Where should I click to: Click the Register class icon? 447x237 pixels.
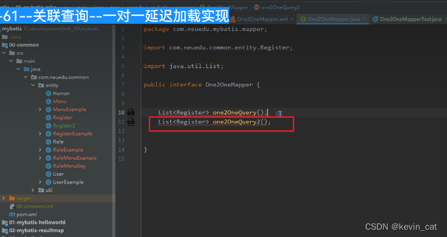point(48,118)
